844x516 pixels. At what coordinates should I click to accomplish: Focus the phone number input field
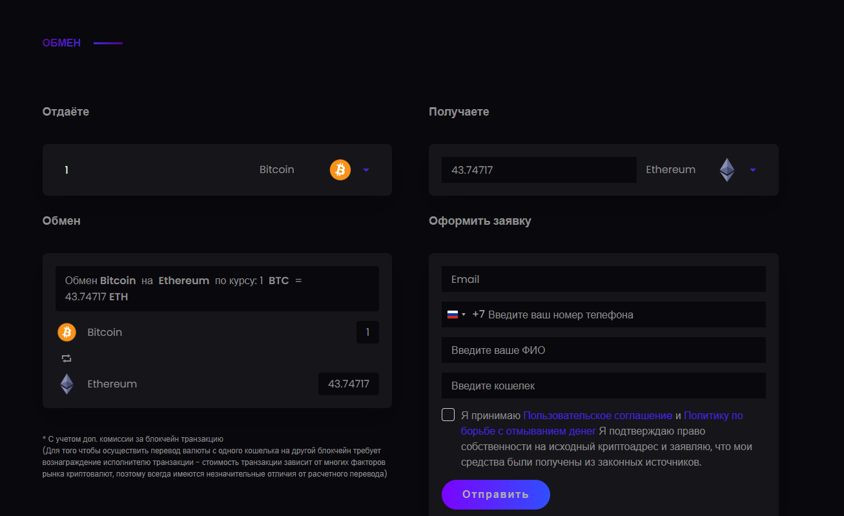pos(604,315)
